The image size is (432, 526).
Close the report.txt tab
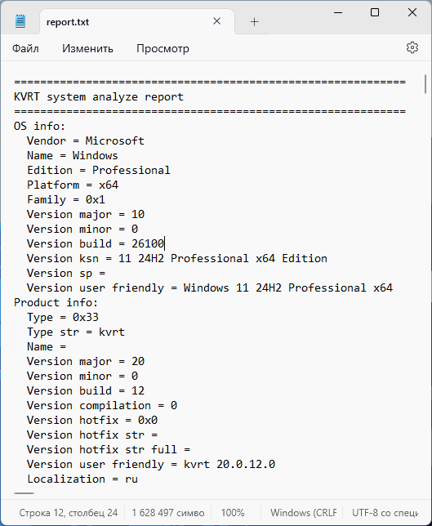click(x=217, y=21)
